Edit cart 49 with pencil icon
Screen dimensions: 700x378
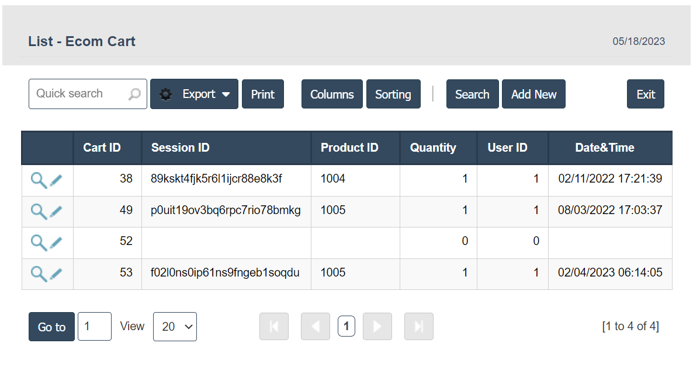click(56, 211)
